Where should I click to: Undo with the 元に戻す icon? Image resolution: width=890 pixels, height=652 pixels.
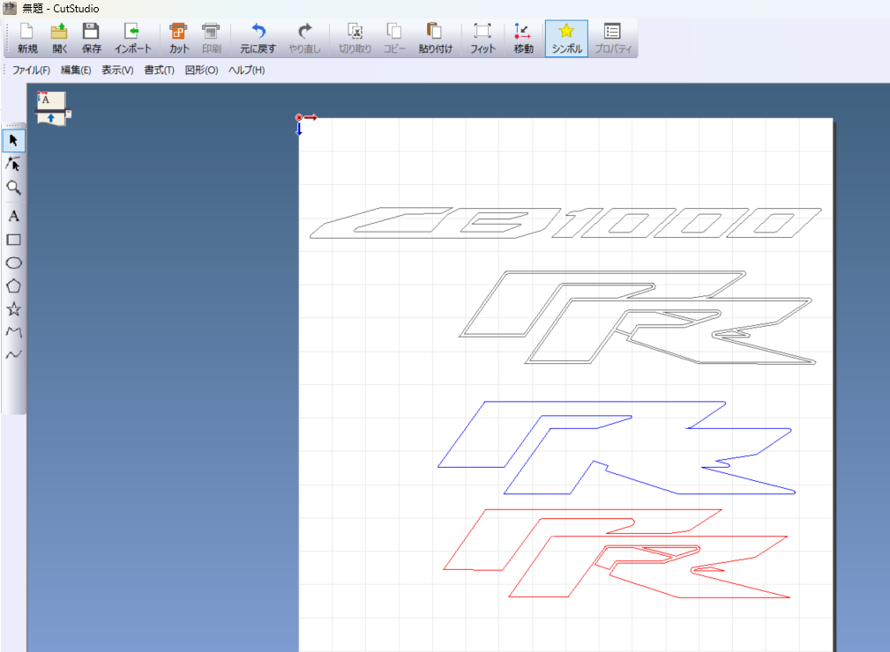coord(258,39)
